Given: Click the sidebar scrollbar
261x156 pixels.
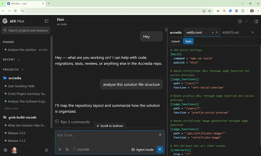Looking at the screenshot, I should pos(52,82).
